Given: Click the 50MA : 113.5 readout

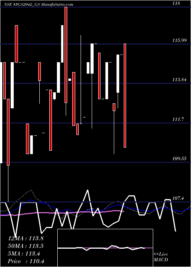Looking at the screenshot, I should (x=26, y=246).
